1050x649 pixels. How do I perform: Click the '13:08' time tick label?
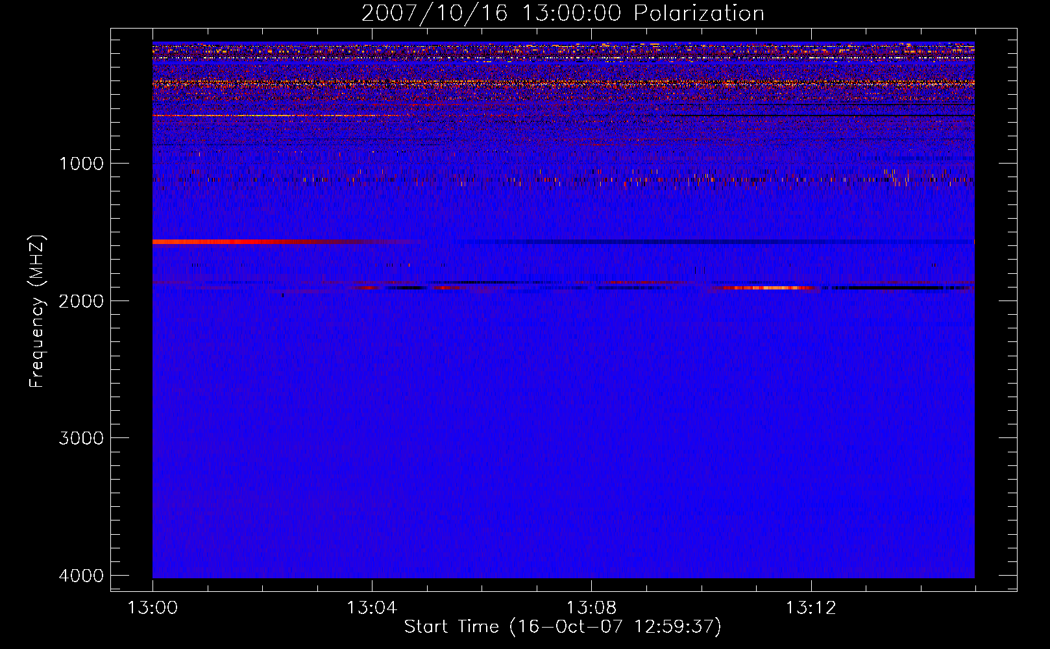(591, 608)
